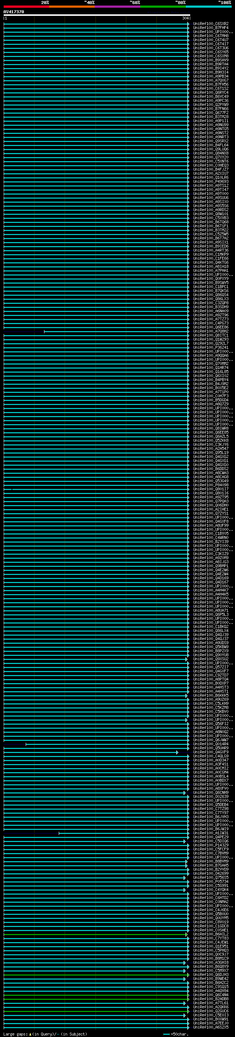This screenshot has width=235, height=1037.
Task: Click the green alignment bar for UniRef100_B6AIL2
Action: click(x=95, y=934)
